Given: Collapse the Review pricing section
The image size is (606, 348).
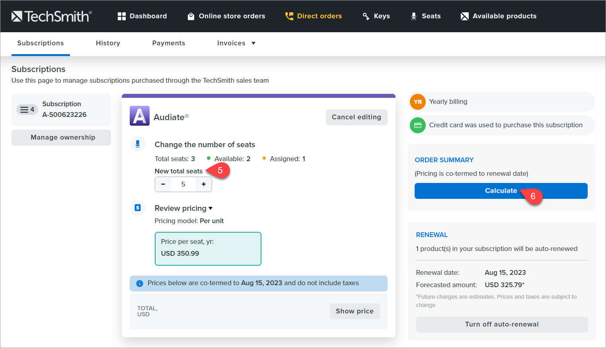Looking at the screenshot, I should pyautogui.click(x=210, y=208).
